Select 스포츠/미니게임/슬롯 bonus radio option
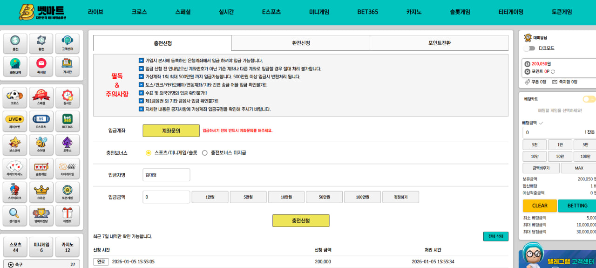Viewport: 596px width, 268px height. point(149,152)
